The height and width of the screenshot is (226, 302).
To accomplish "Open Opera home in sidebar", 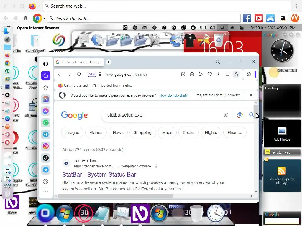I will (46, 76).
